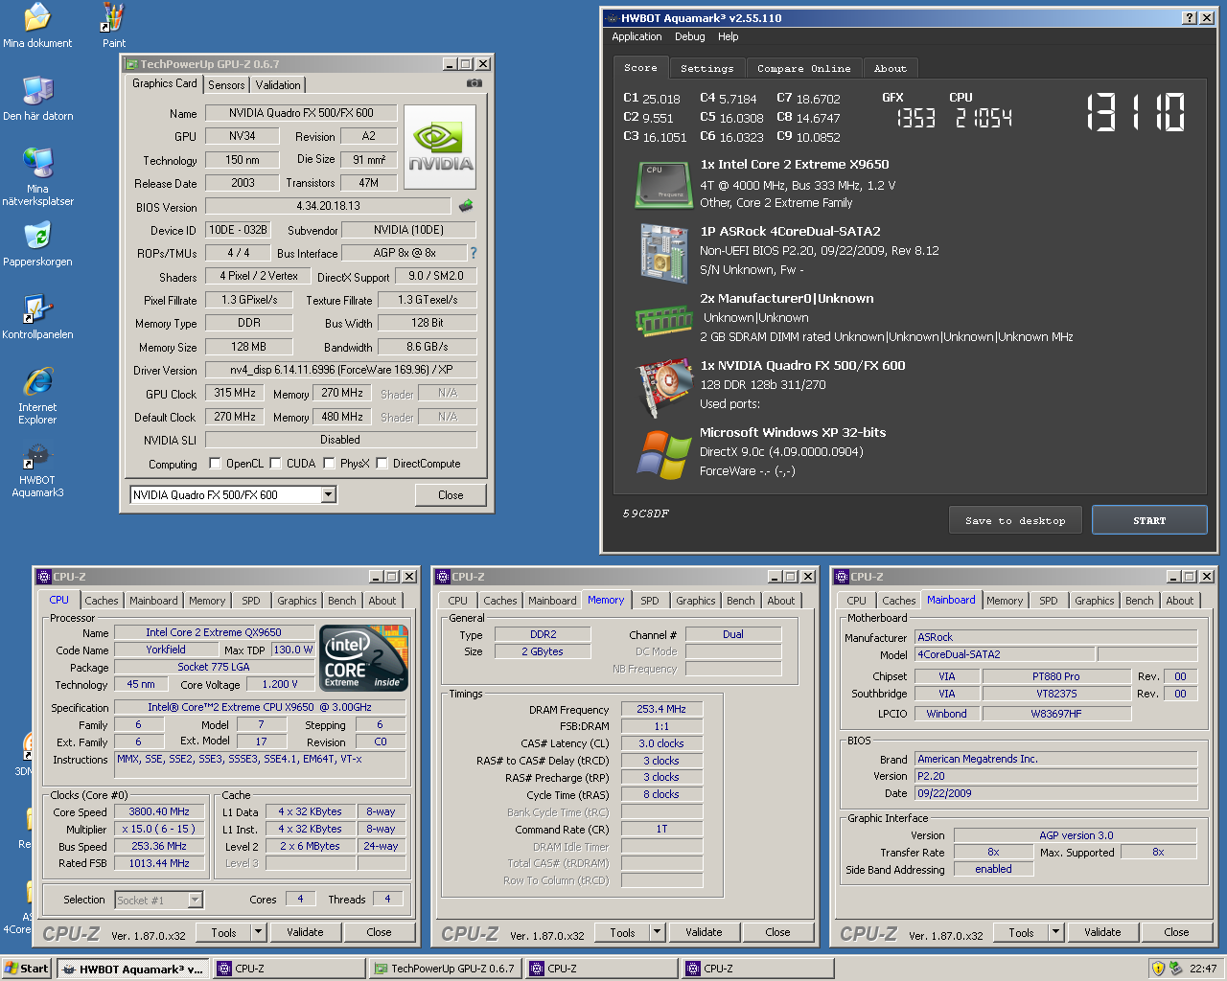Image resolution: width=1227 pixels, height=981 pixels.
Task: Switch to the Validation tab in GPU-Z
Action: [x=278, y=85]
